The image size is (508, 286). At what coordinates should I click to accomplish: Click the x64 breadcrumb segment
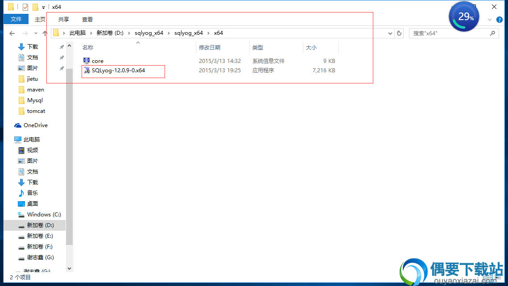click(x=219, y=33)
